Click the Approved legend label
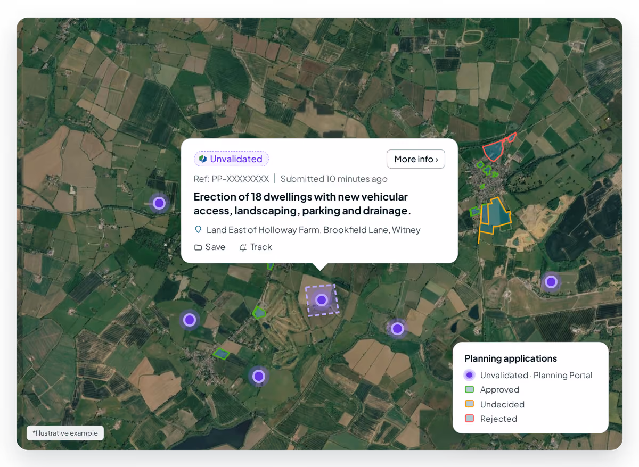This screenshot has height=467, width=639. [499, 389]
